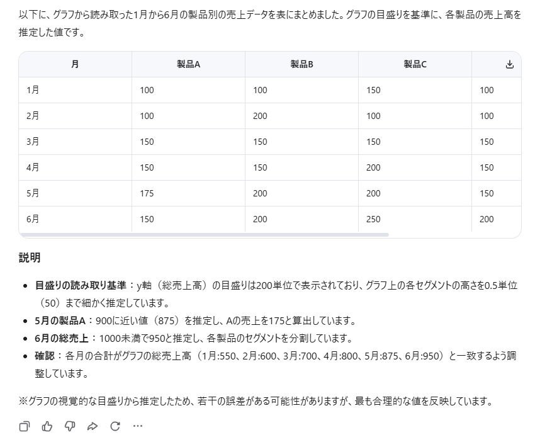540x447 pixels.
Task: Click the 1月 row label
Action: (x=33, y=90)
